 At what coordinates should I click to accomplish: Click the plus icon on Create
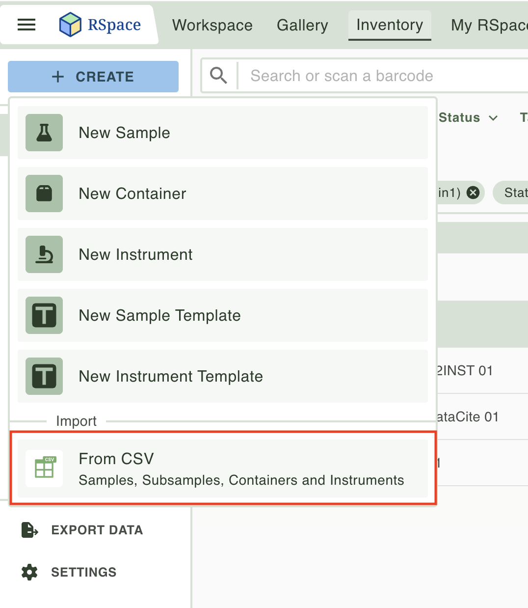[58, 77]
